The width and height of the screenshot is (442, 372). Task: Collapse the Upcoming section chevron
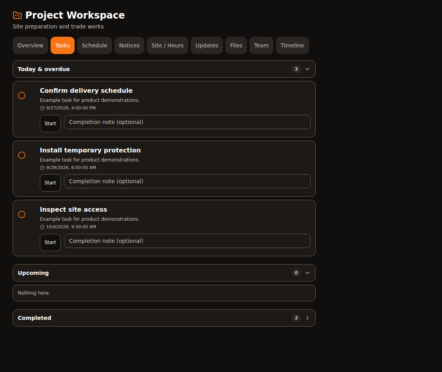pos(307,273)
